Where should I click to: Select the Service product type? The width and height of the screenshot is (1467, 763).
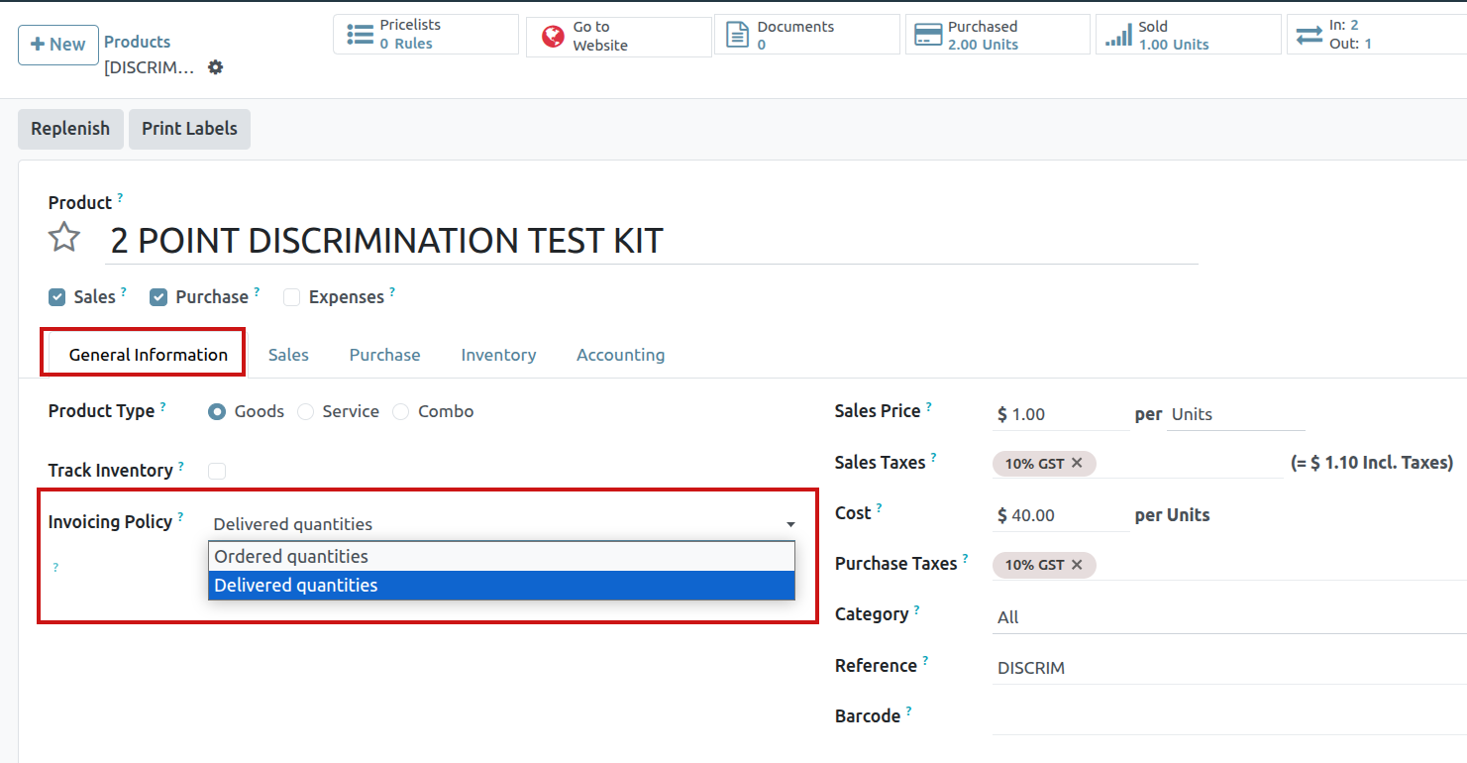(x=306, y=411)
